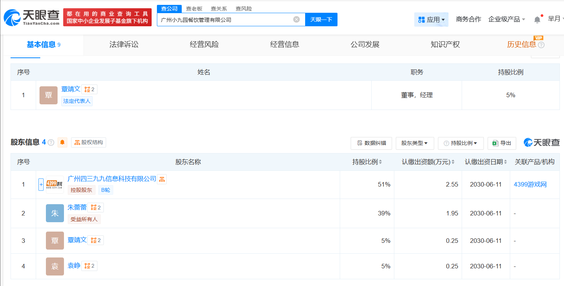Open 广州四三九九信息科技有限公司 shareholder link
Viewport: 564px width, 286px height.
(x=112, y=179)
